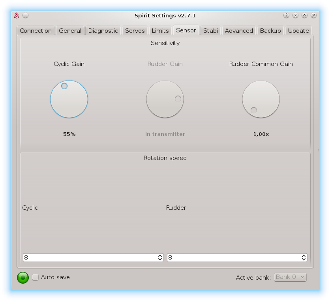330x301 pixels.
Task: Open the Advanced tab
Action: tap(239, 31)
